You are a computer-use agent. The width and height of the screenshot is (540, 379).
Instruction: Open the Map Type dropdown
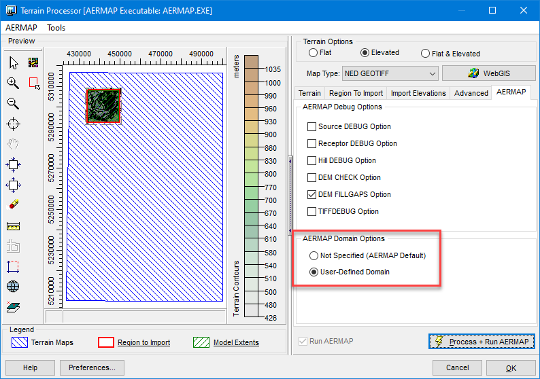coord(390,73)
